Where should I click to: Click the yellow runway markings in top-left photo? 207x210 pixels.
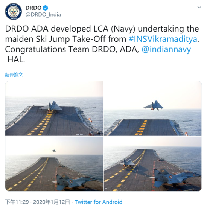click(41, 123)
